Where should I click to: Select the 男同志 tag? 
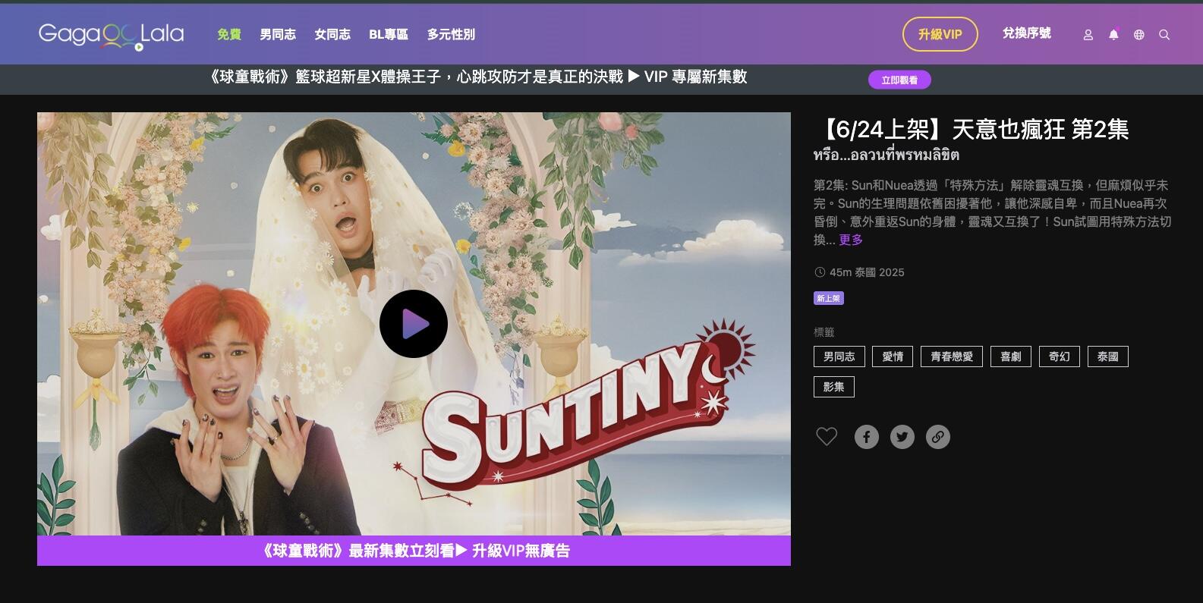[839, 356]
